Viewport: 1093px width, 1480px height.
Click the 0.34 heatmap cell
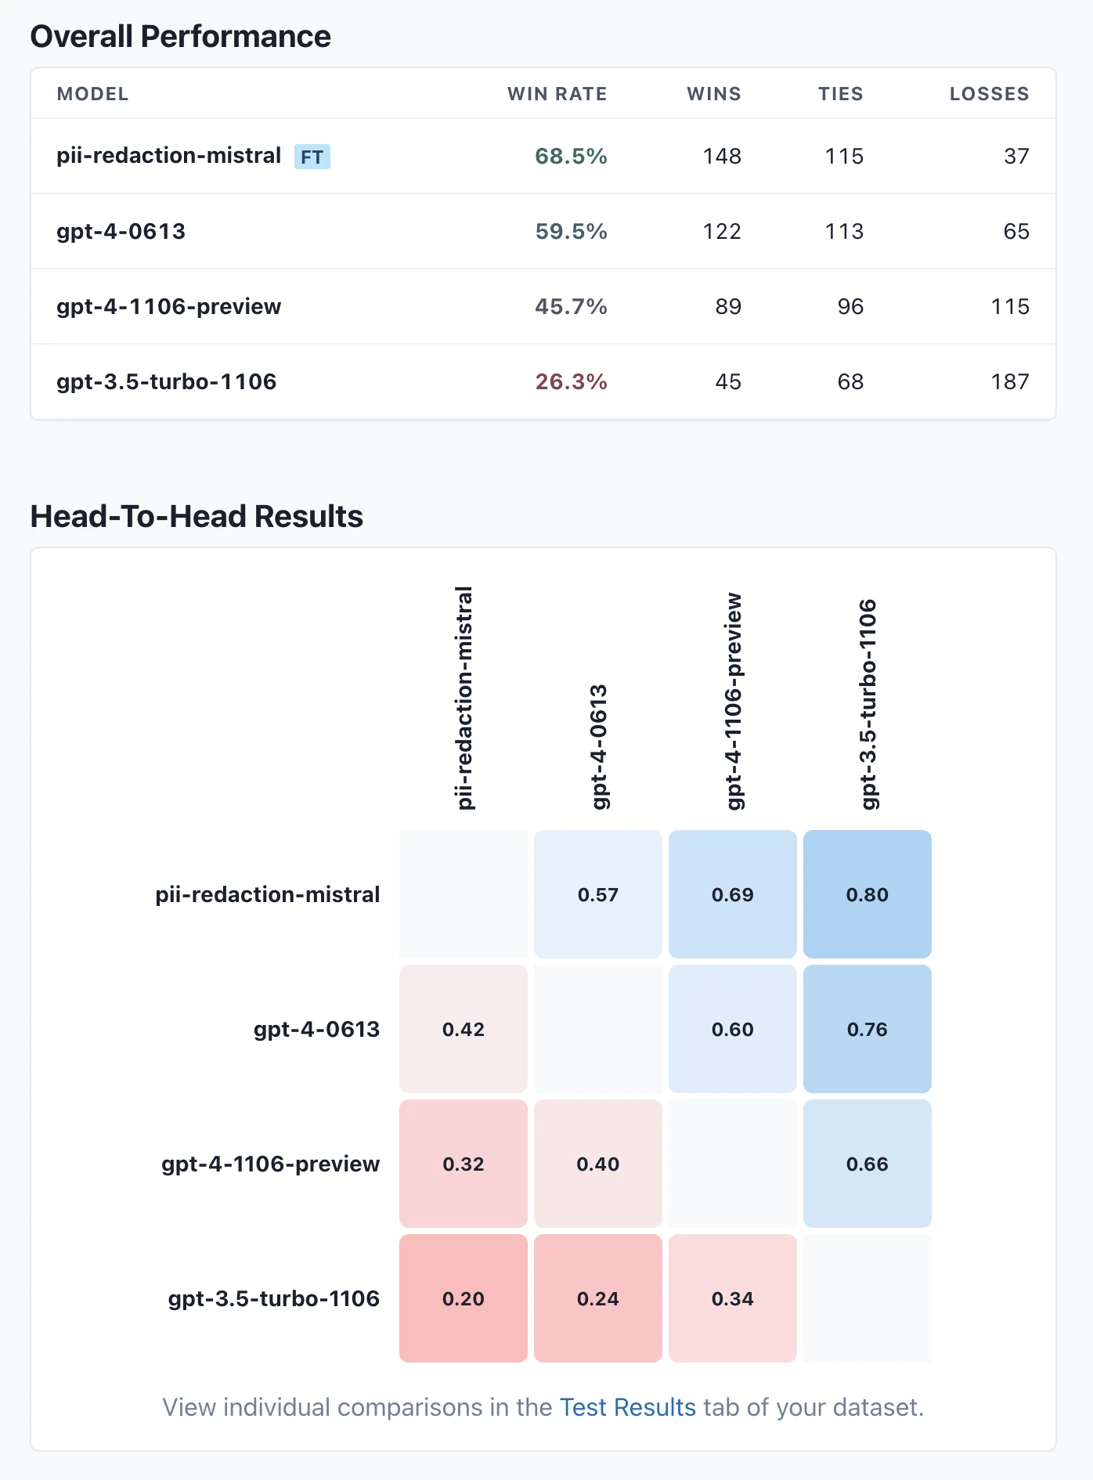pos(733,1298)
